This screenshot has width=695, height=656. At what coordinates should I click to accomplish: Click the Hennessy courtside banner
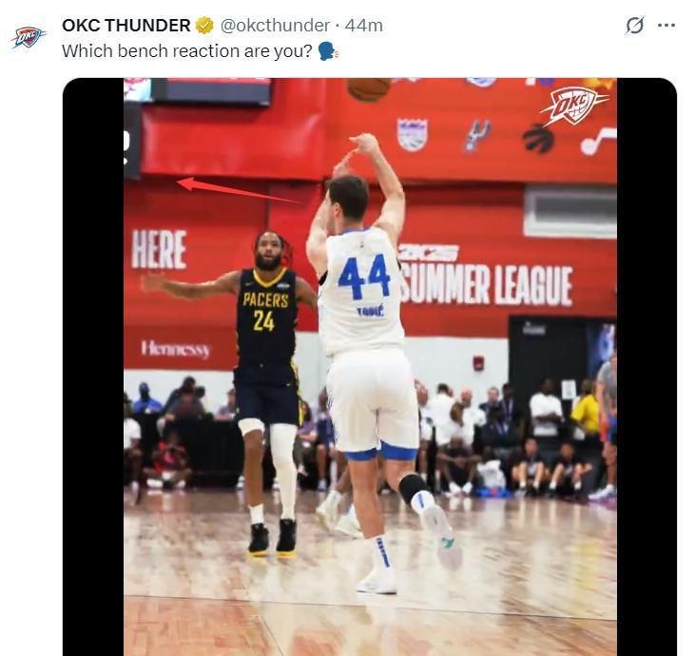[x=175, y=349]
